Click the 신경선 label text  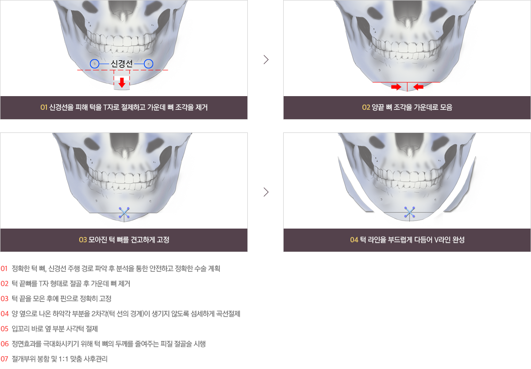pyautogui.click(x=122, y=64)
